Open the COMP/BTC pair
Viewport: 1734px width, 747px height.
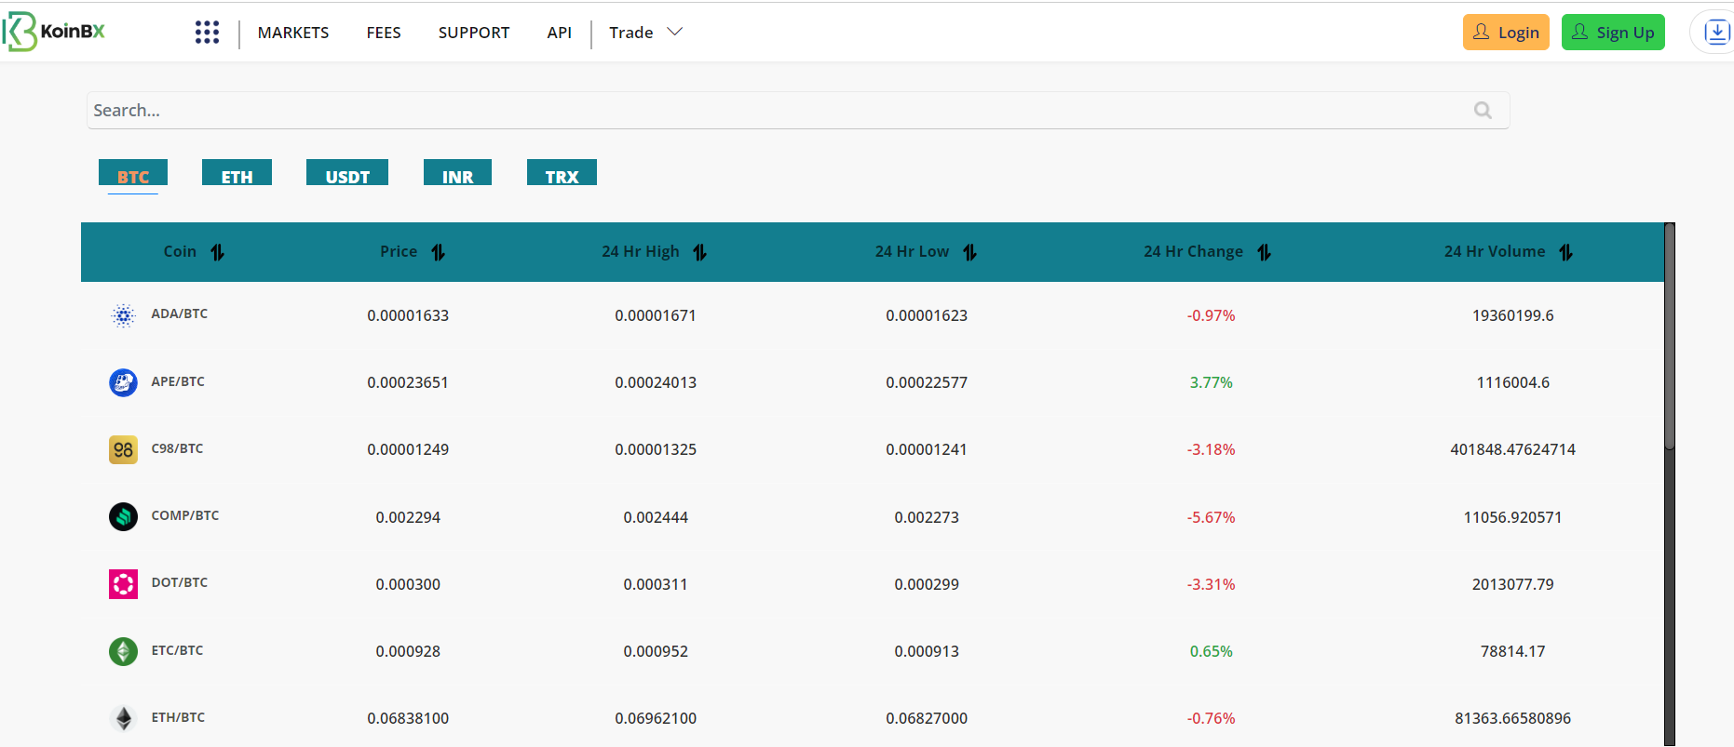point(185,515)
